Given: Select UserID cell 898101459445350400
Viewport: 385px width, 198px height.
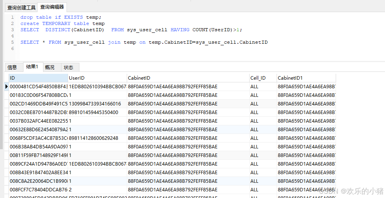Looking at the screenshot, I should click(x=97, y=112).
